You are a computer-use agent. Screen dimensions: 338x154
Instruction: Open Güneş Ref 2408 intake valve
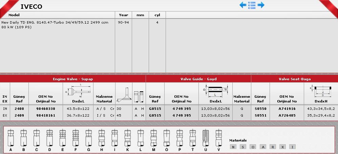(19, 109)
